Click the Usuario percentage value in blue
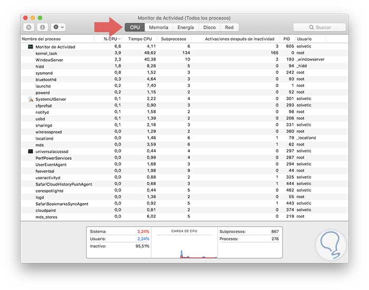 (x=143, y=239)
